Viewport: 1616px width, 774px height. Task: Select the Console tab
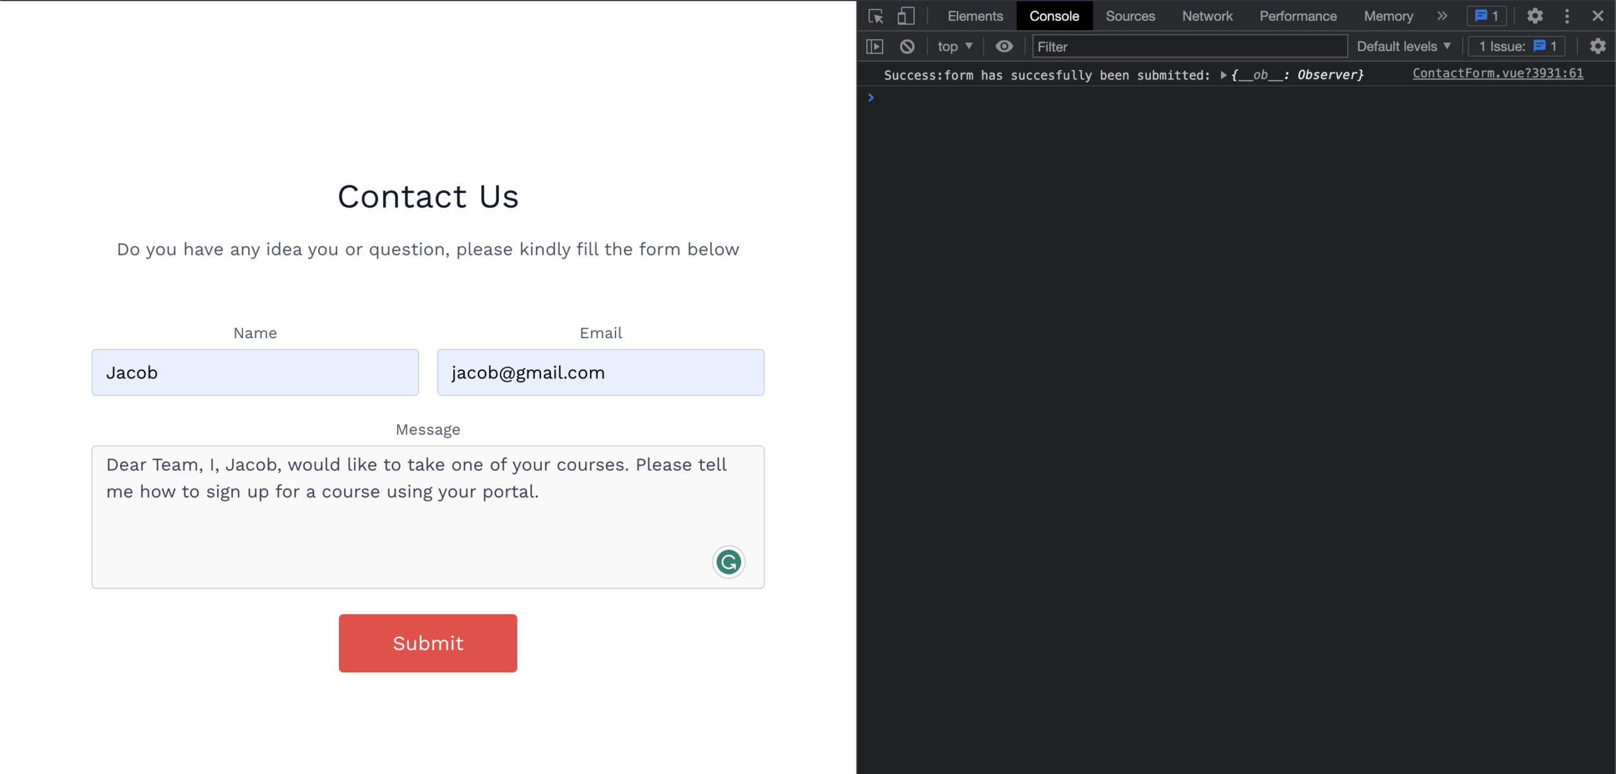pos(1054,16)
